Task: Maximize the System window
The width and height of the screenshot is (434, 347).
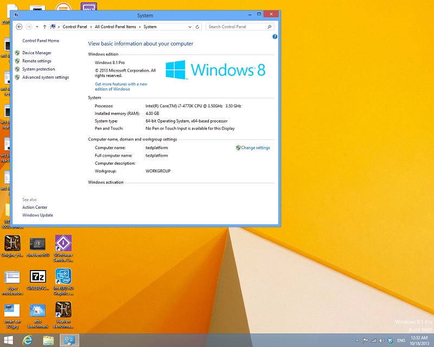Action: [259, 14]
